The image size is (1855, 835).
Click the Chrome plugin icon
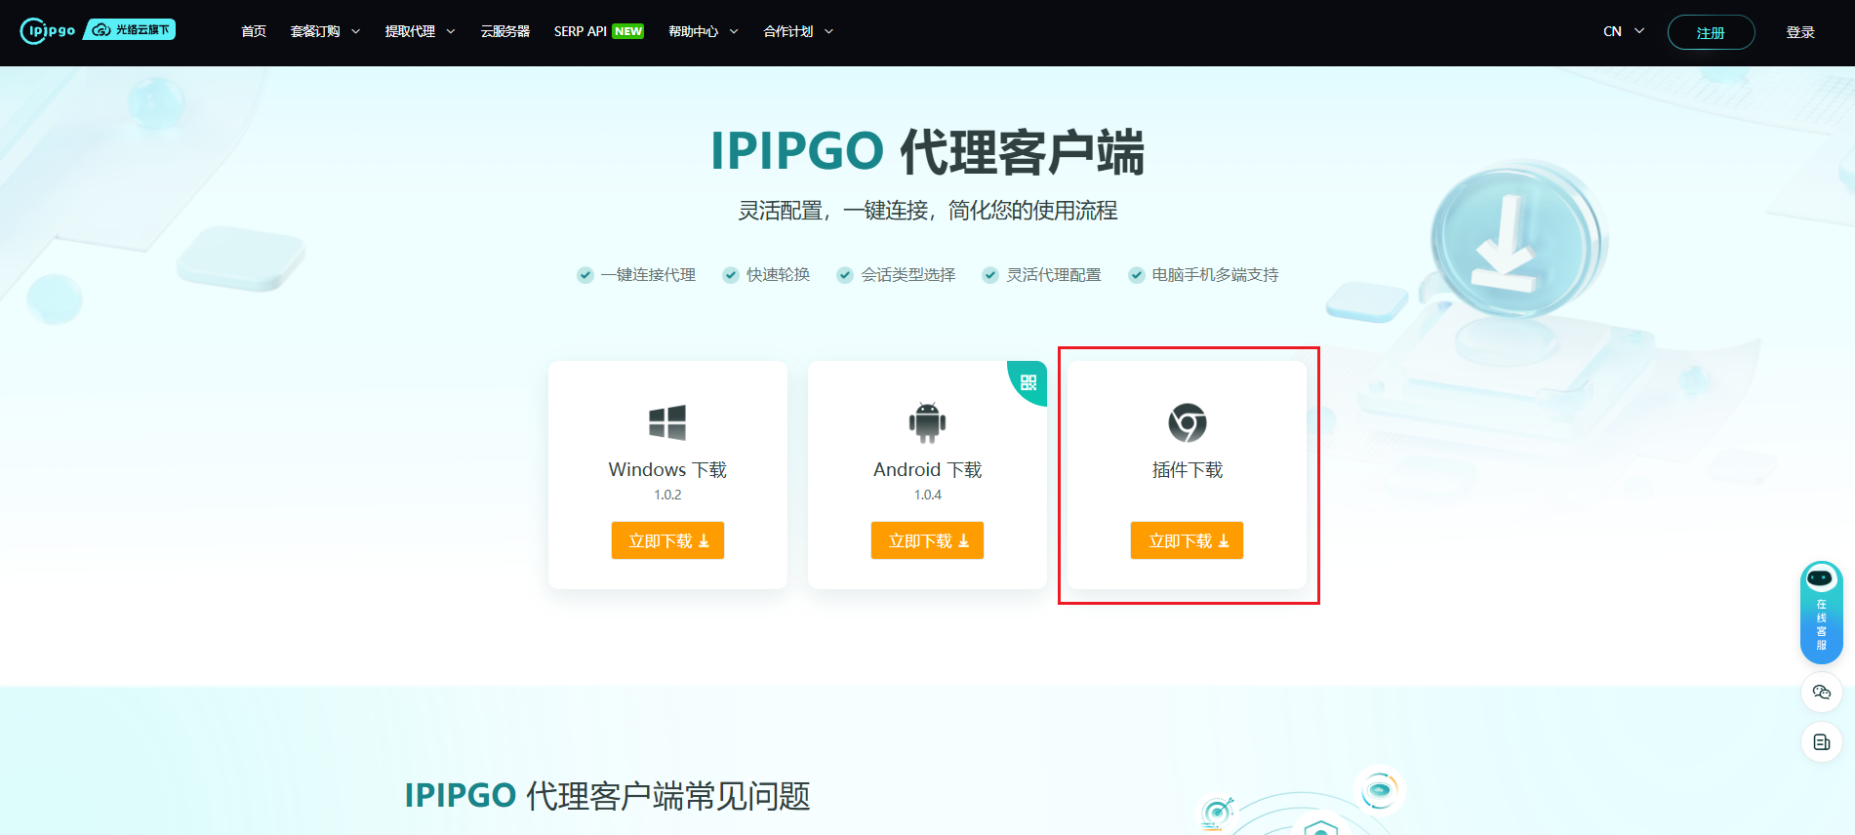[1188, 422]
